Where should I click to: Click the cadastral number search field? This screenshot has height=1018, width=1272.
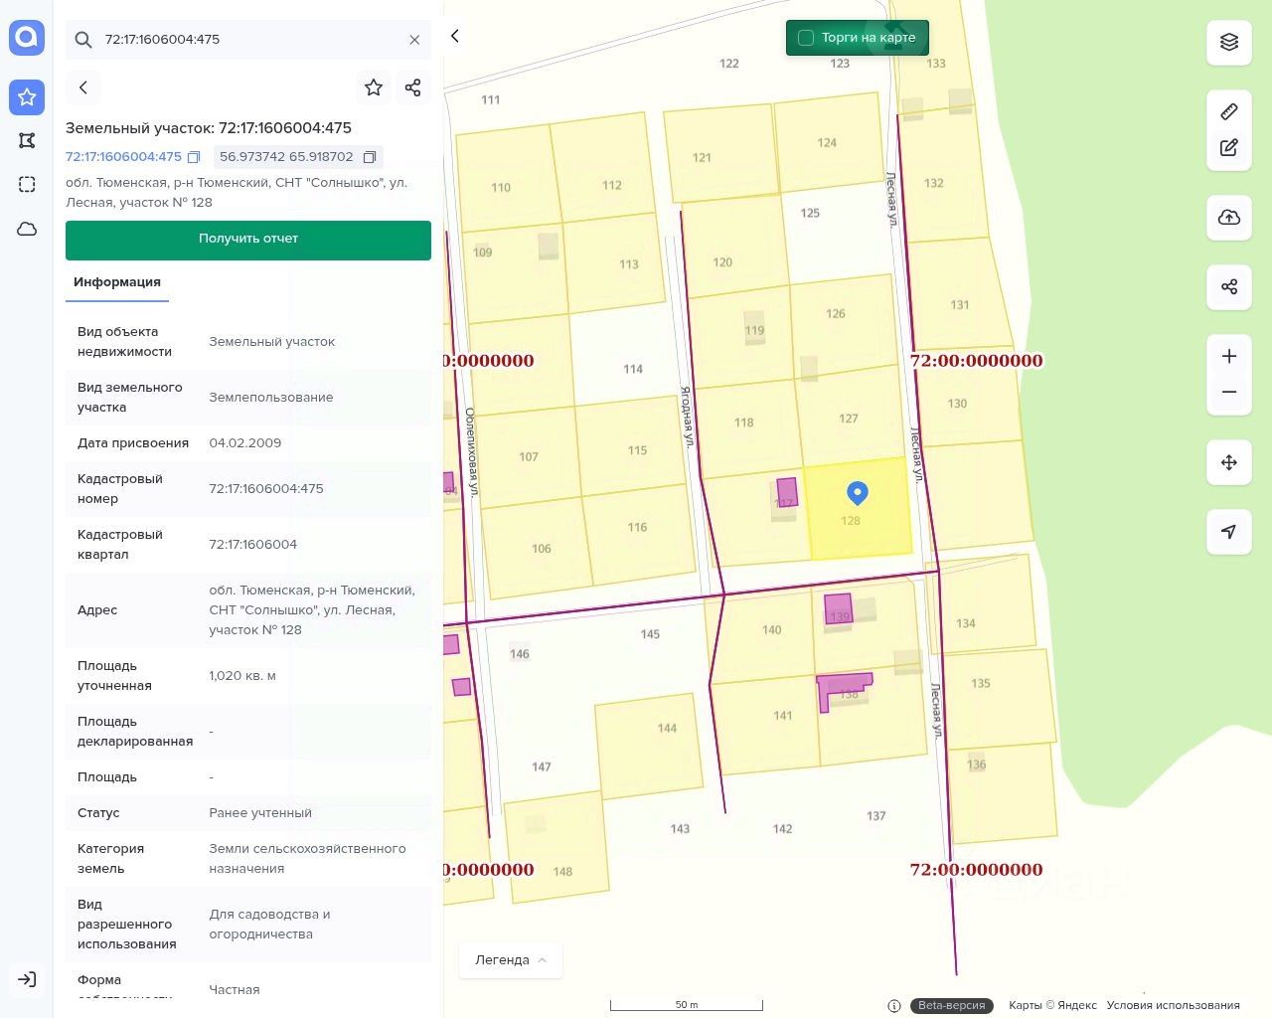click(x=248, y=40)
